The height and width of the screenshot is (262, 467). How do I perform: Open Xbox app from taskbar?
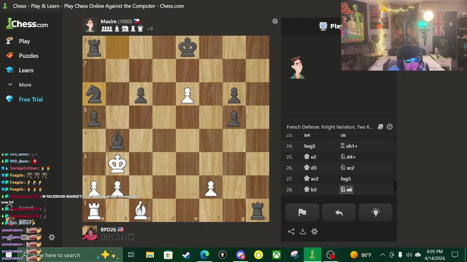[x=276, y=255]
